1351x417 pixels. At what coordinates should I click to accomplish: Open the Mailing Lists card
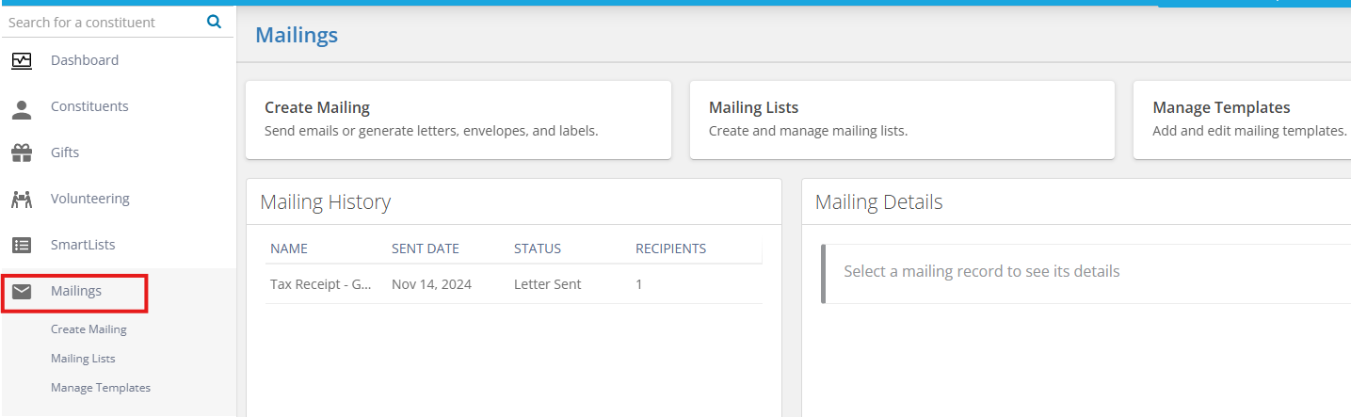(x=902, y=120)
